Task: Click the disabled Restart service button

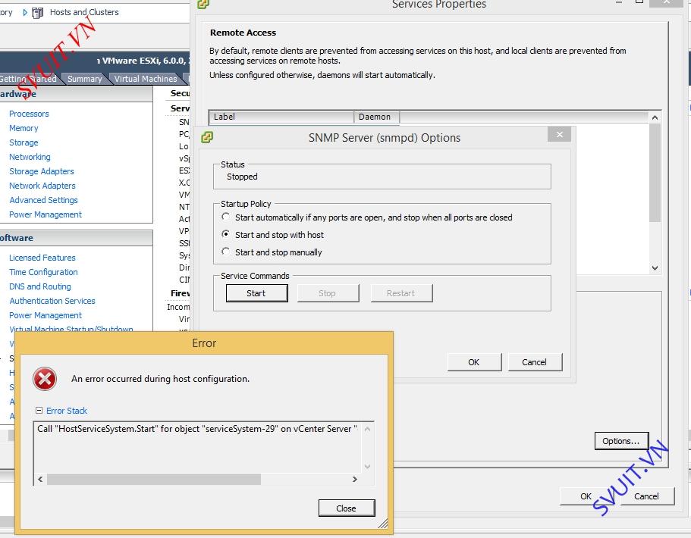Action: (401, 293)
